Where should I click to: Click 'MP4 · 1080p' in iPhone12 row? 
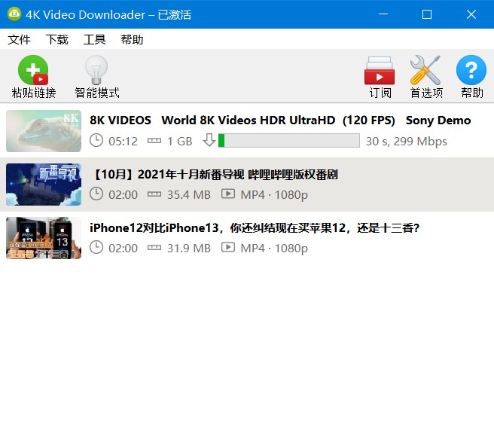[x=274, y=249]
